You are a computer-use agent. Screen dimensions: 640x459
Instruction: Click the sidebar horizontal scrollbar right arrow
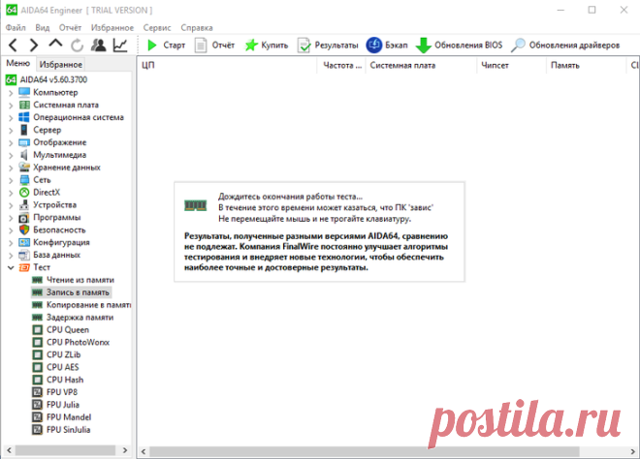[125, 450]
